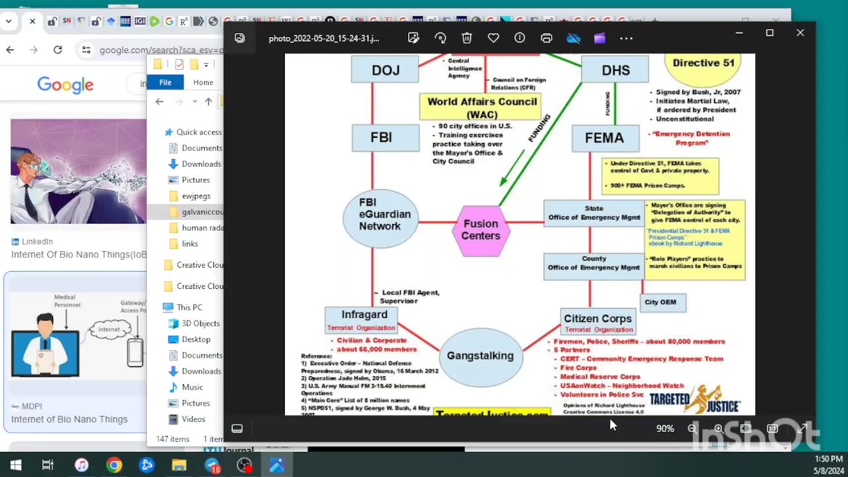
Task: Select the photo file name title
Action: (324, 38)
